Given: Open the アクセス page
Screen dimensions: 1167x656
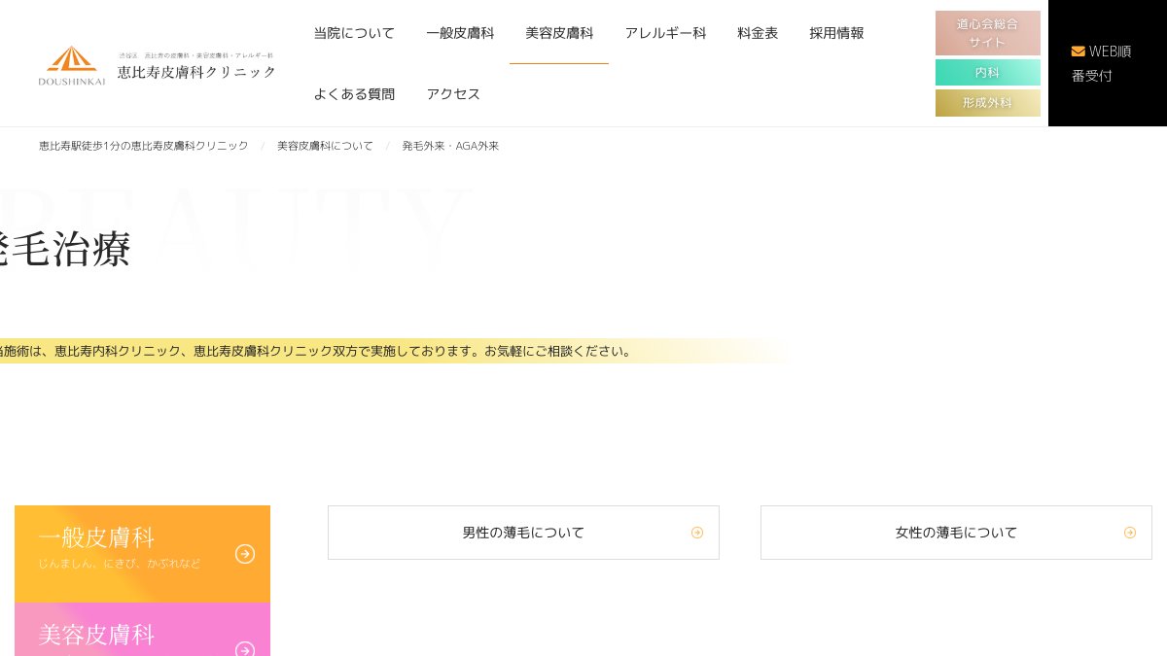Looking at the screenshot, I should pos(453,94).
